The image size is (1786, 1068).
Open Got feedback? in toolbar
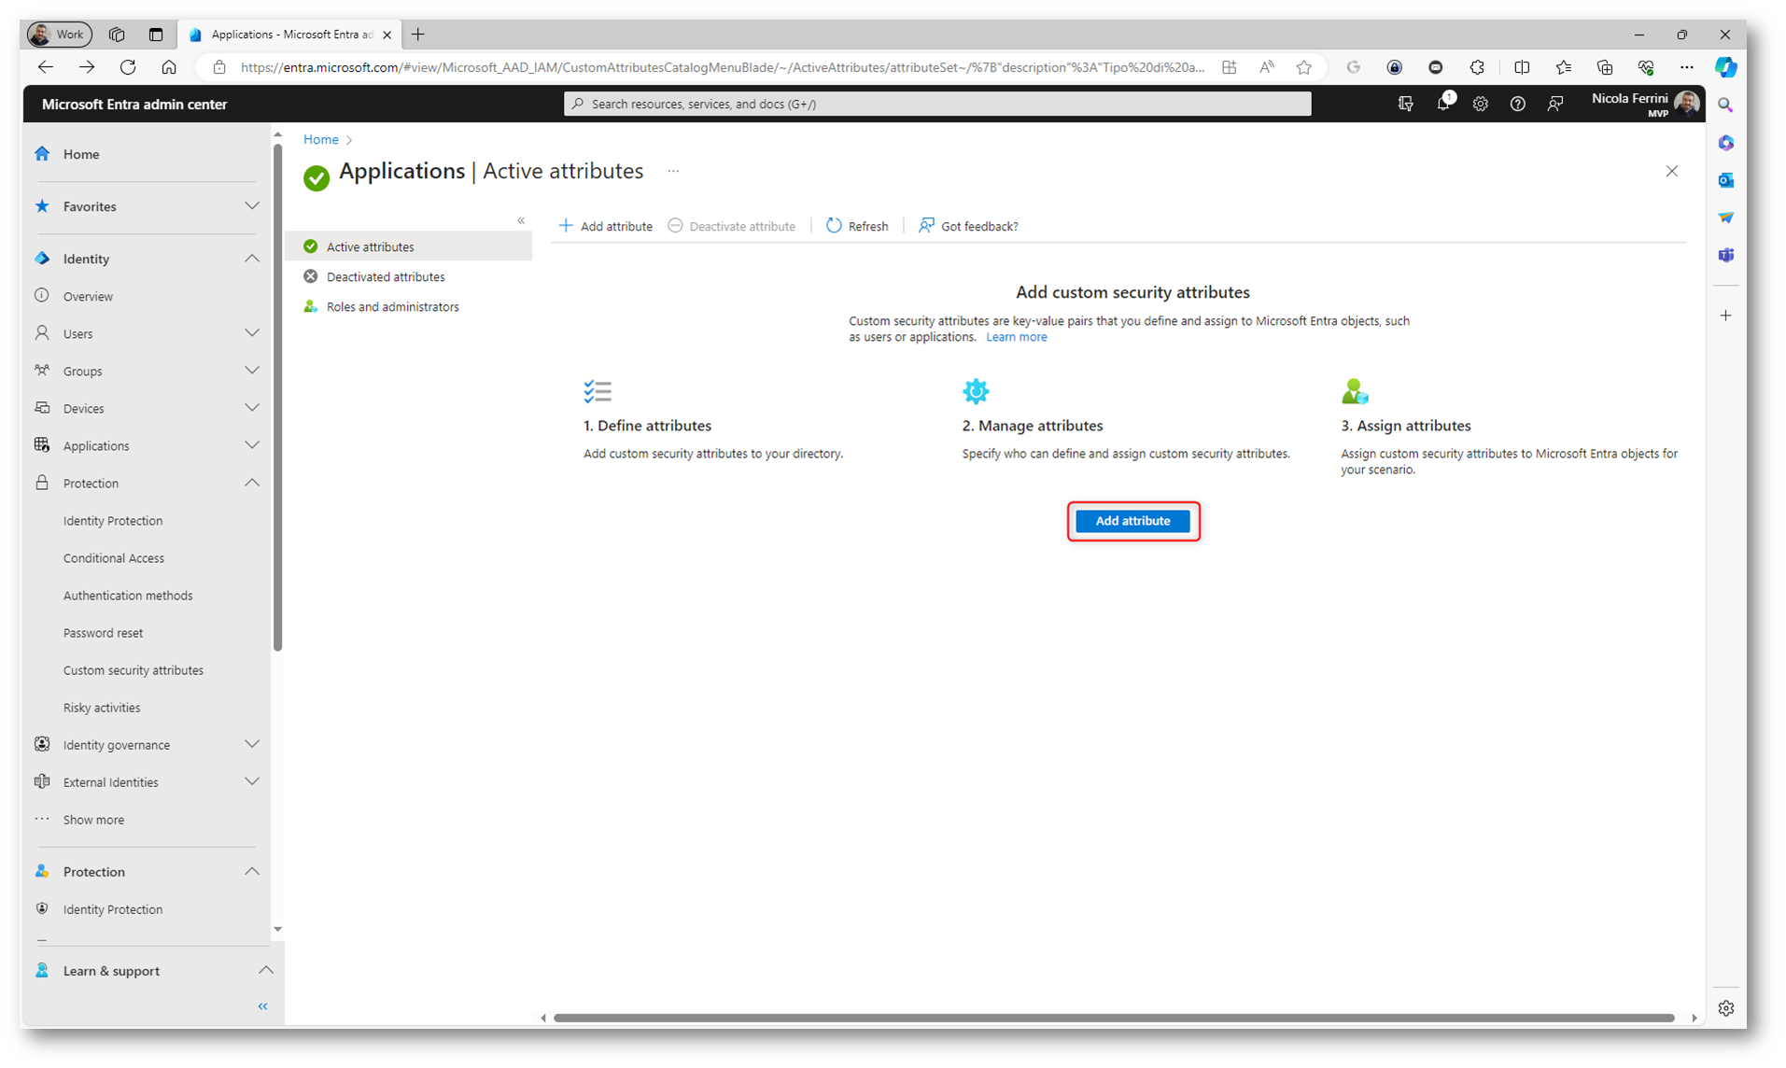click(x=968, y=226)
